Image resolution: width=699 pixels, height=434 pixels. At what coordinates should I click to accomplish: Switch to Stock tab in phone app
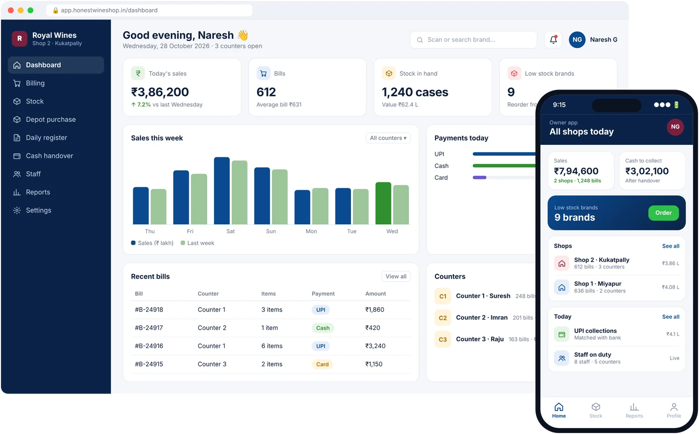click(x=596, y=411)
